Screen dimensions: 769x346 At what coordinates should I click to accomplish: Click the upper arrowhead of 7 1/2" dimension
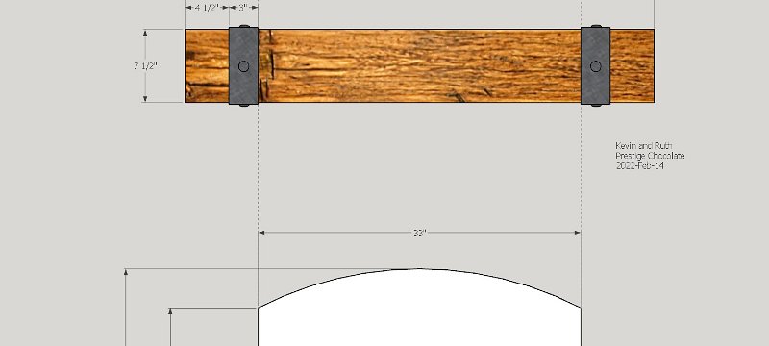point(145,33)
